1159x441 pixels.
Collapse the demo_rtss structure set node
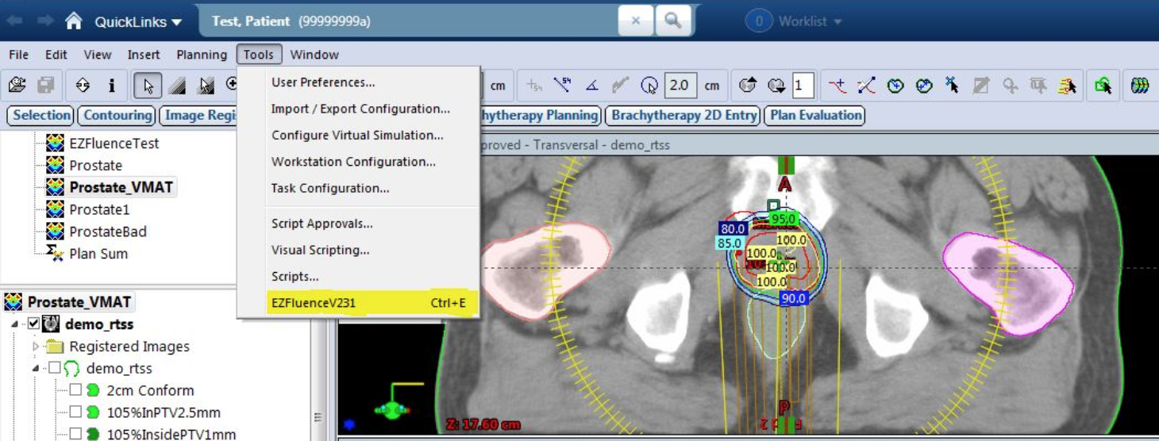[36, 369]
